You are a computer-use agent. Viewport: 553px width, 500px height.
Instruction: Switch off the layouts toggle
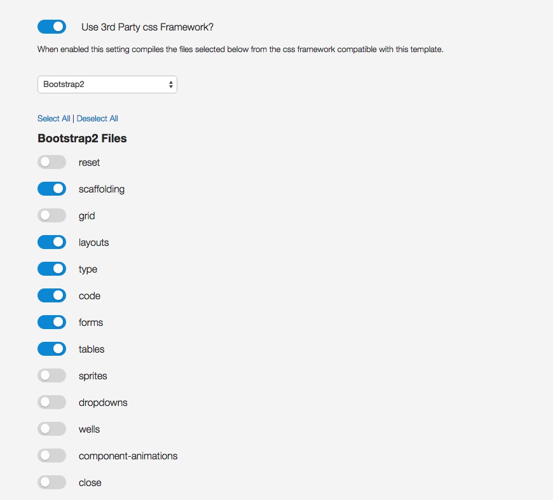[x=51, y=243]
